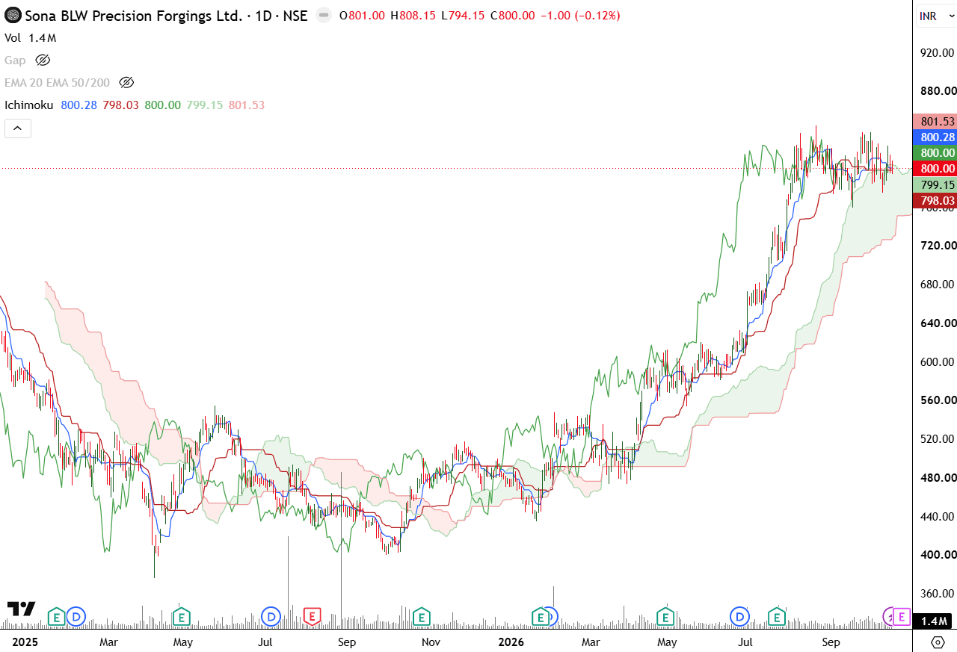Viewport: 957px width, 652px height.
Task: Open the August 2026 earnings E marker
Action: (777, 617)
